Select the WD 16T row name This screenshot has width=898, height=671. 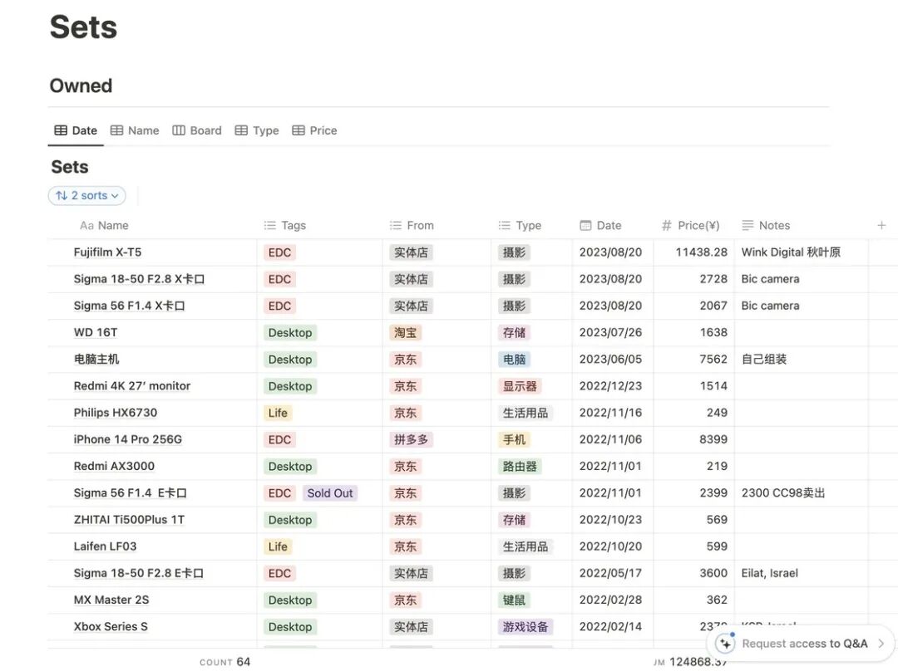96,332
